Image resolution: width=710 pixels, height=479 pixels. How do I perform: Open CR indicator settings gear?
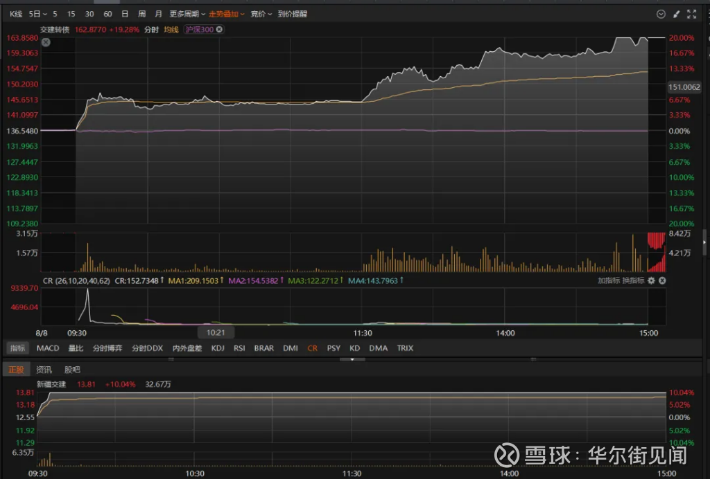point(651,280)
